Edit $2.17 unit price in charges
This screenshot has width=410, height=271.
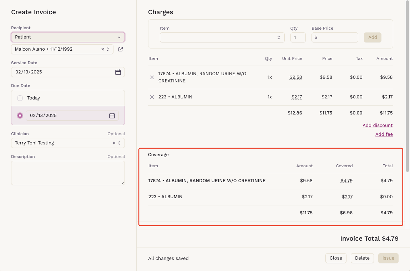coord(297,97)
